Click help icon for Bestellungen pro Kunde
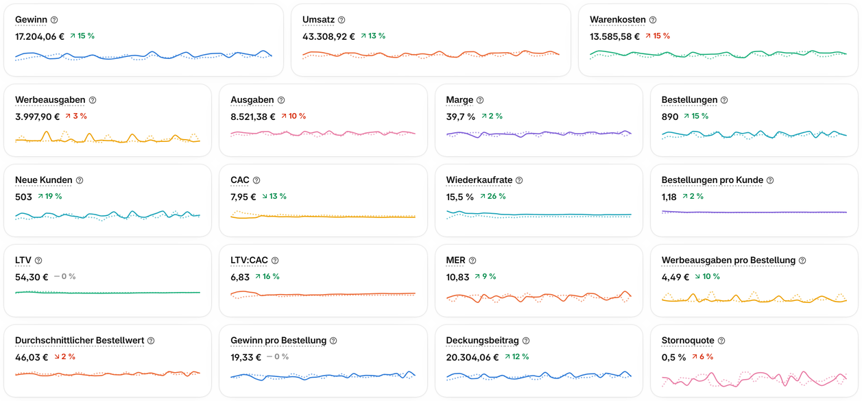 [x=770, y=180]
